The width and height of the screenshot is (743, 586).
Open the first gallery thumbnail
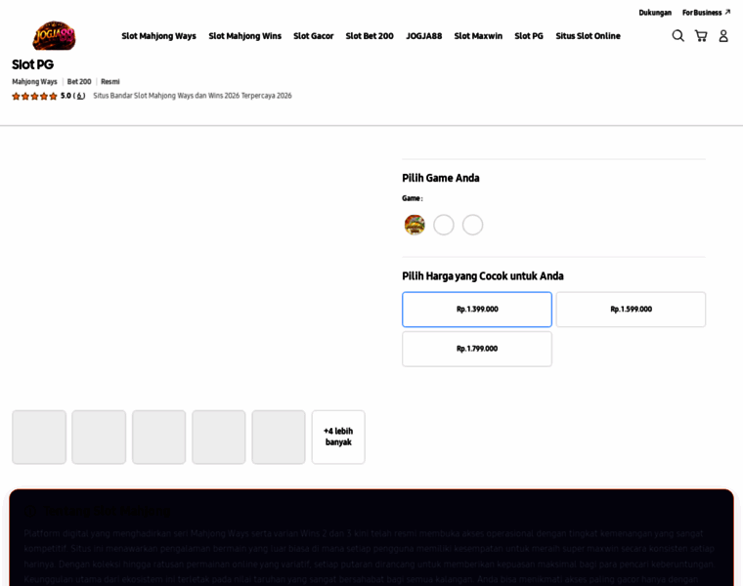[39, 437]
